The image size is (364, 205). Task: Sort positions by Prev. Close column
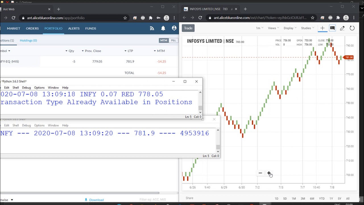(x=91, y=51)
